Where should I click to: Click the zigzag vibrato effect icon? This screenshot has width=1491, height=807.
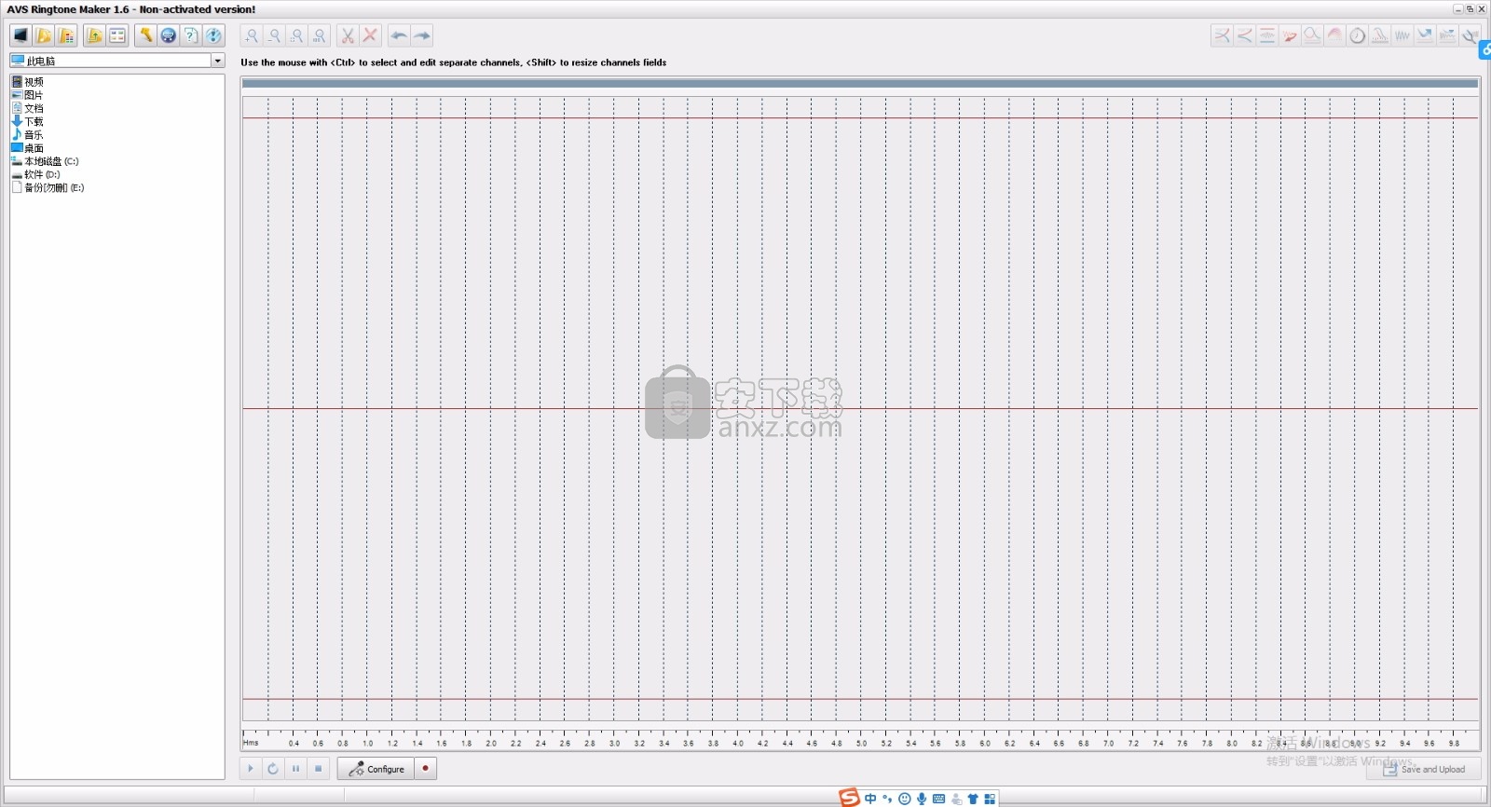[x=1402, y=35]
